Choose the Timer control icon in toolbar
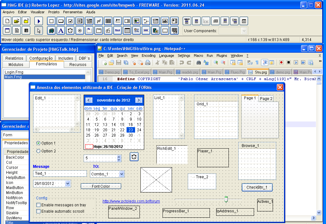 point(70,31)
